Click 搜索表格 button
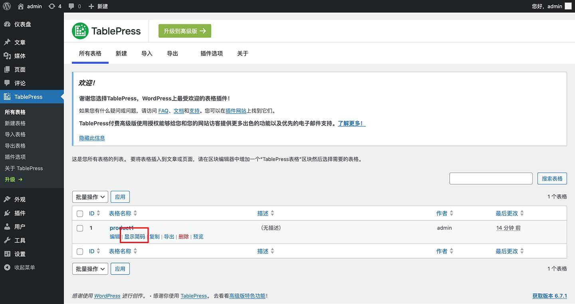 [x=552, y=178]
